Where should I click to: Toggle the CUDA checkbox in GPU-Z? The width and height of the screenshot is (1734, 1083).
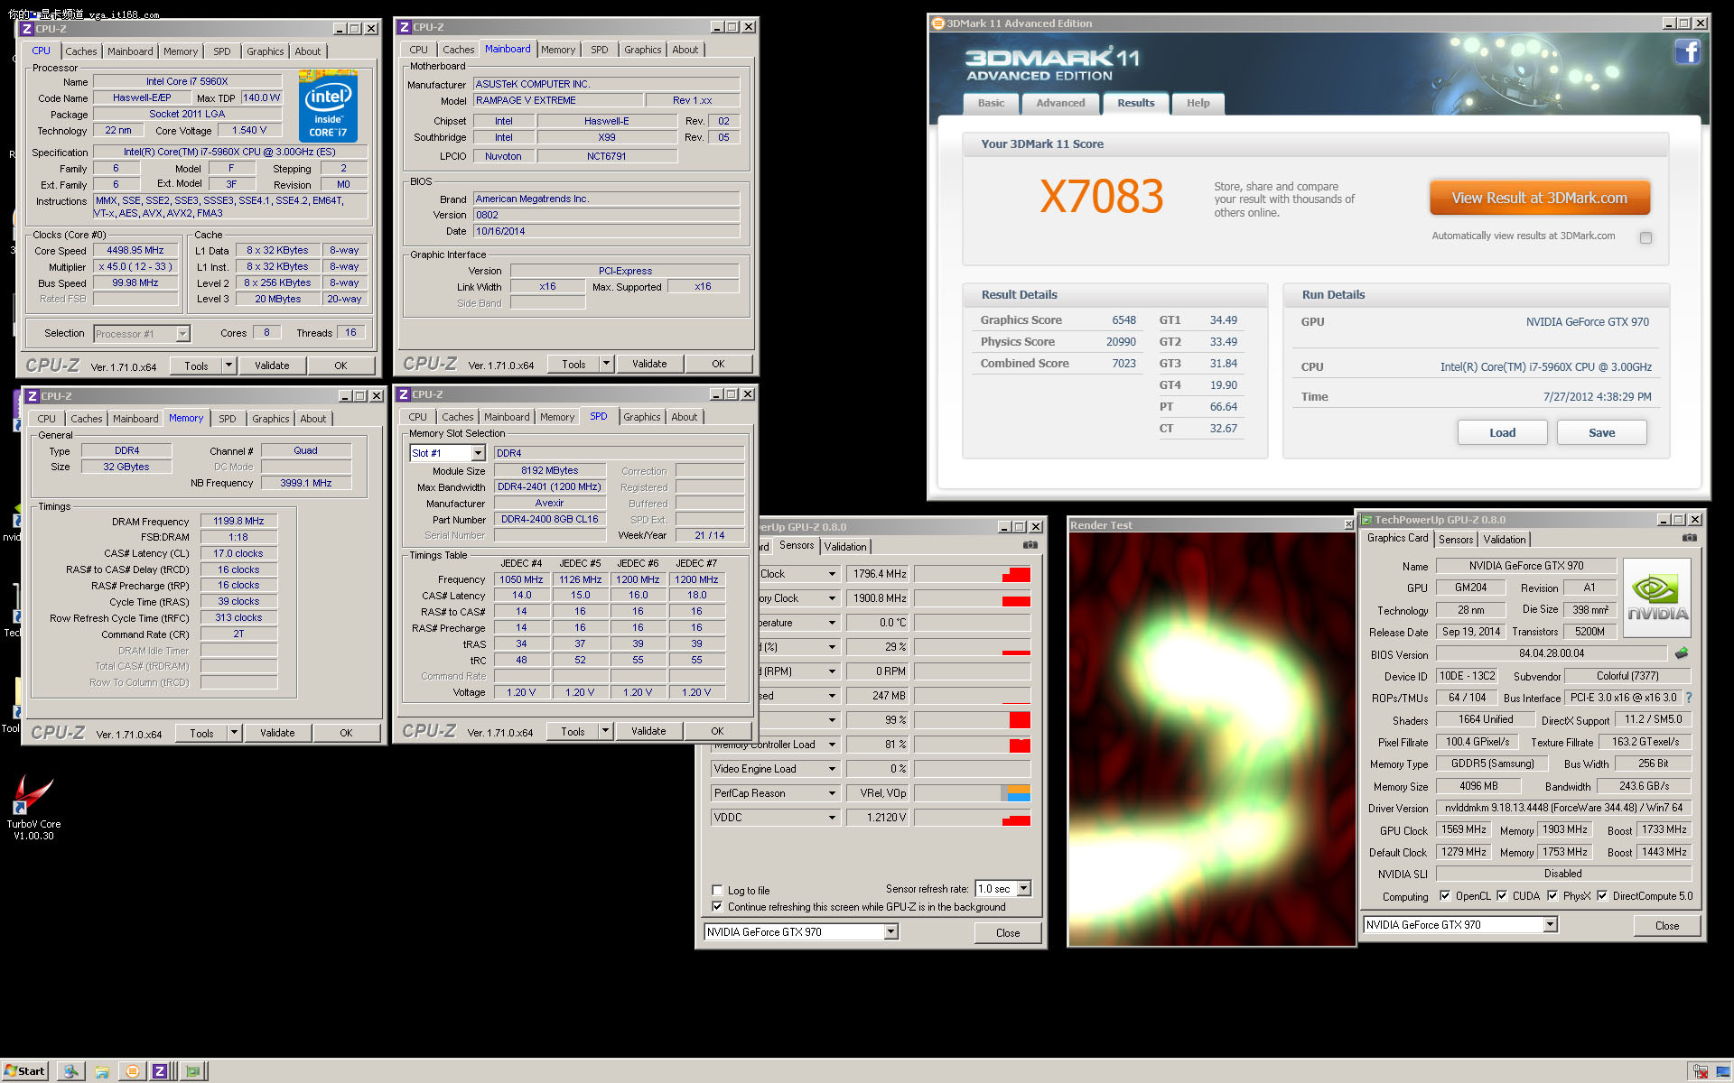[1502, 895]
